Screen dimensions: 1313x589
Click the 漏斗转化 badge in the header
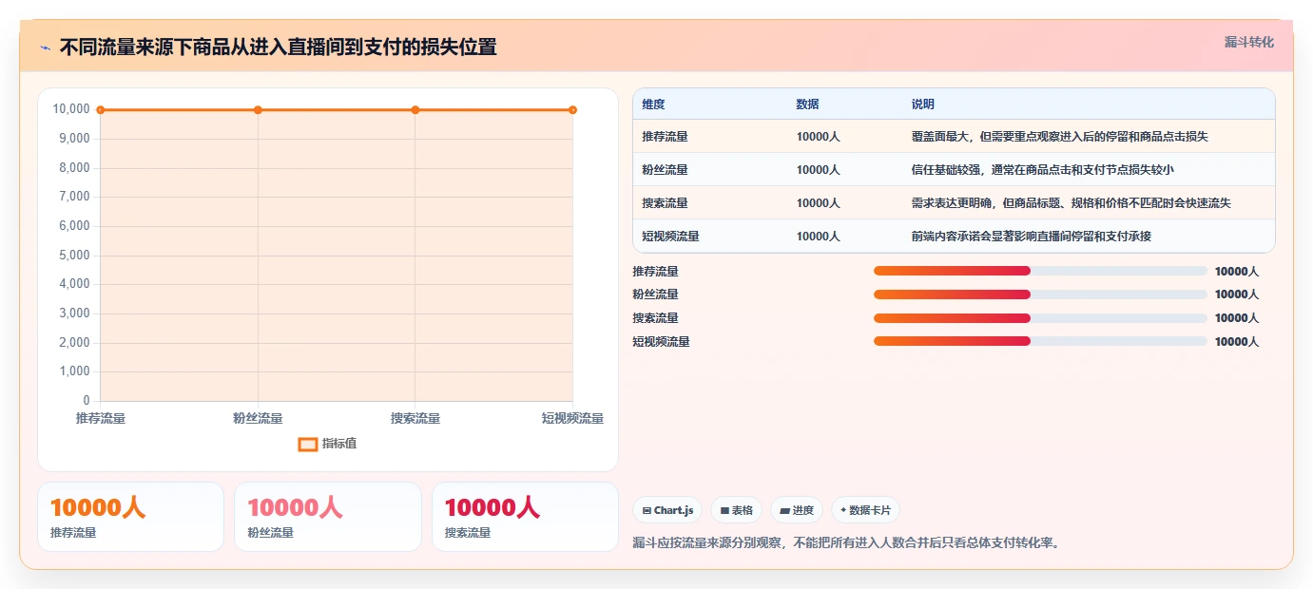(x=1248, y=42)
